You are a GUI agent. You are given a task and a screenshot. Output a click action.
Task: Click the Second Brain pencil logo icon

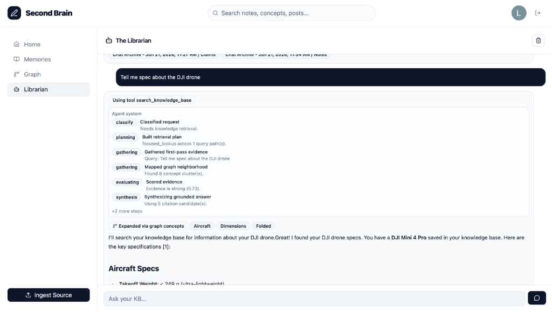point(14,13)
